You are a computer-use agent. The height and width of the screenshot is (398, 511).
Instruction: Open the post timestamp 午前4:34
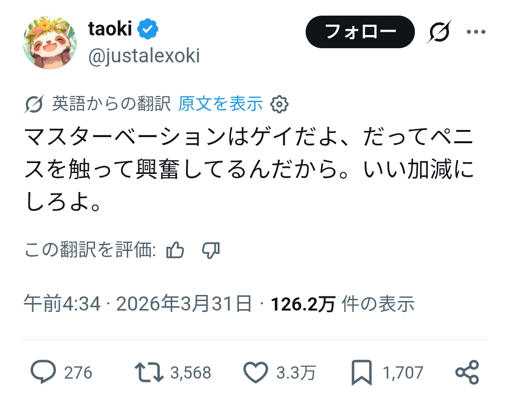[62, 304]
